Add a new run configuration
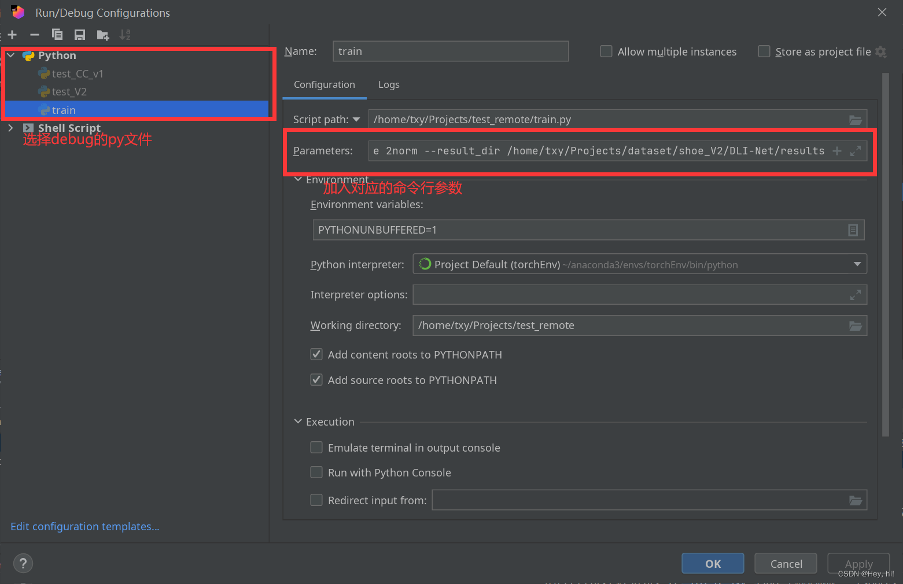Image resolution: width=903 pixels, height=584 pixels. 12,35
